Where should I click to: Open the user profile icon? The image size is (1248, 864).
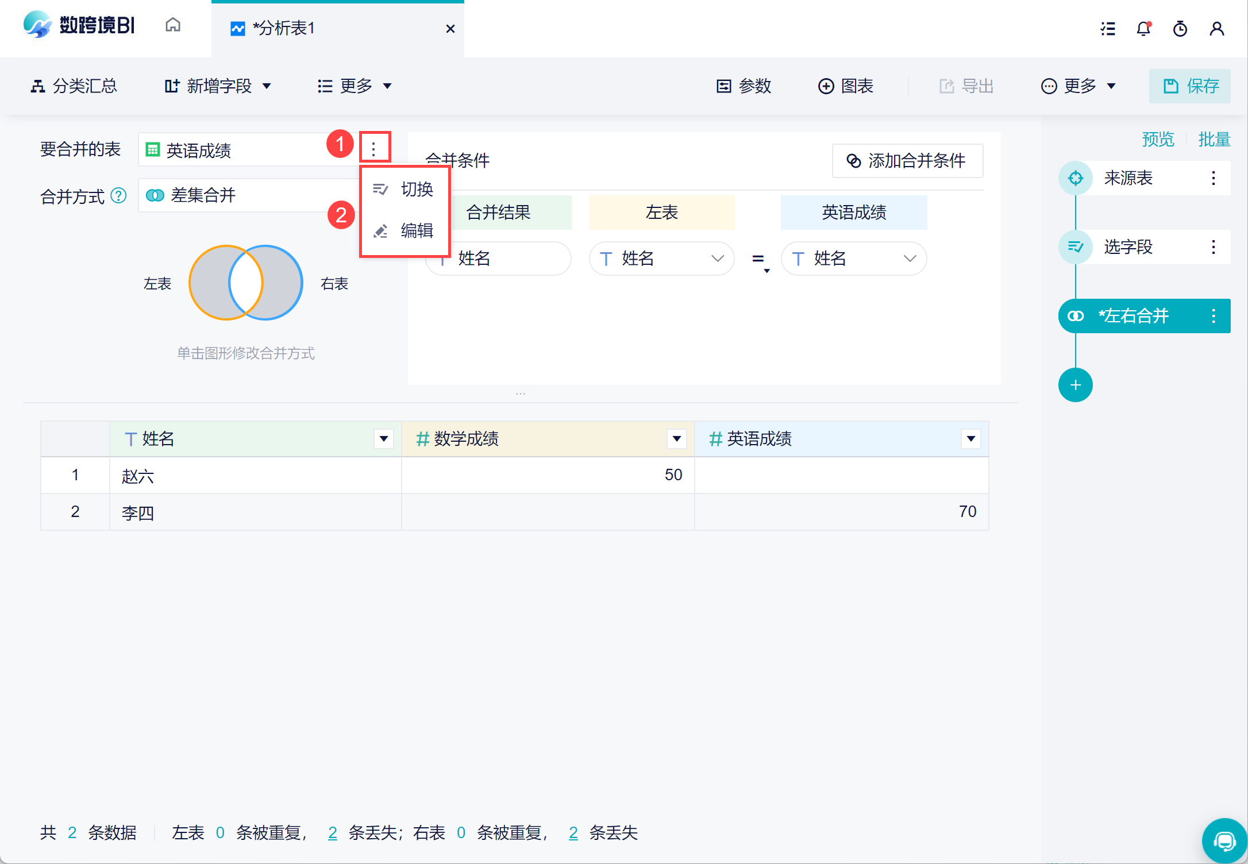[1216, 28]
